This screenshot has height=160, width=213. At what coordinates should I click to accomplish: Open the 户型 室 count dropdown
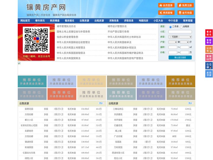(173, 42)
